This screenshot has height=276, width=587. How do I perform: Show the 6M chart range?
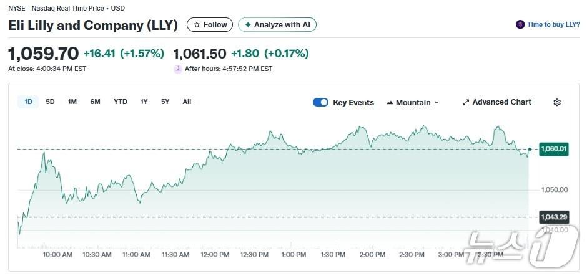[95, 102]
